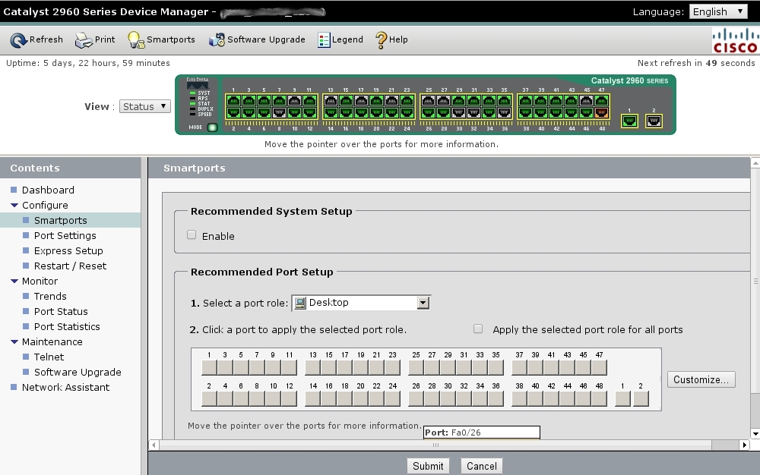
Task: Click the Submit button
Action: [428, 466]
